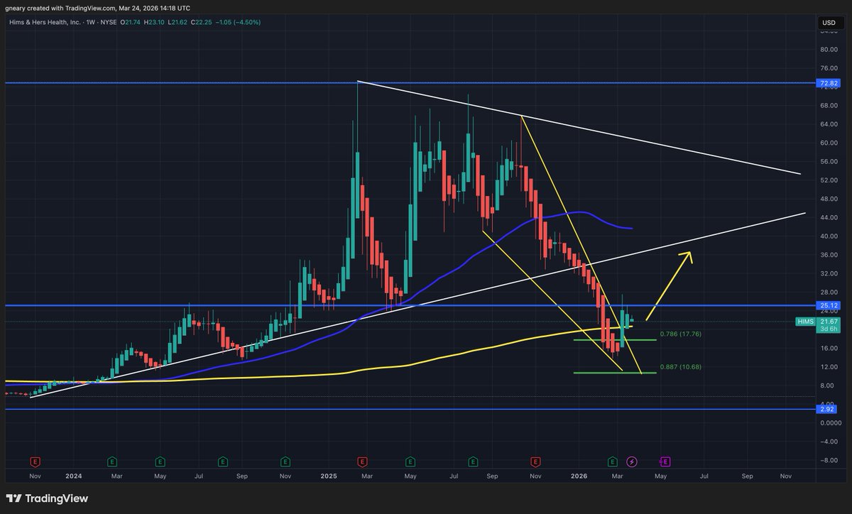Open the green earnings marker above Nov 2024

click(x=284, y=461)
